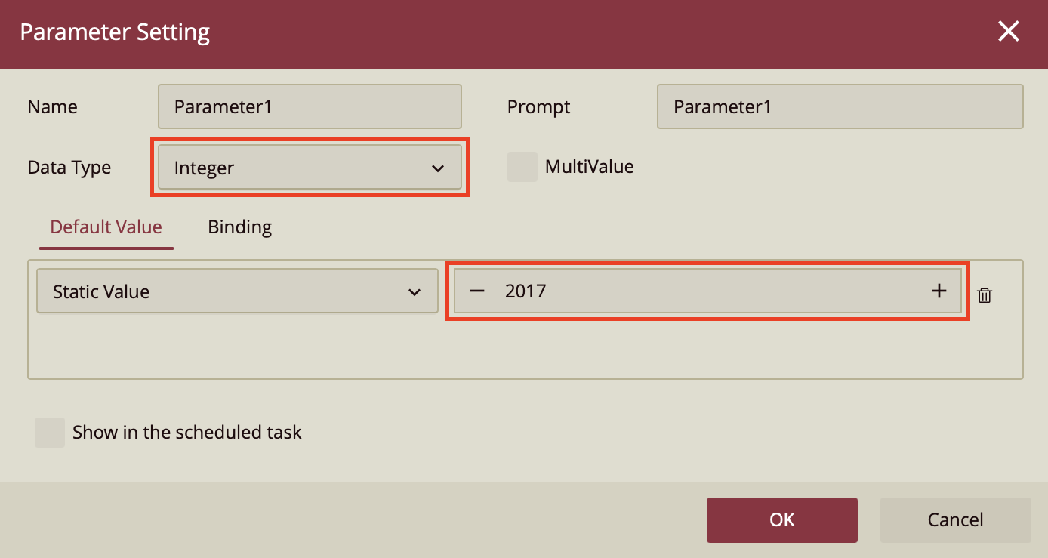Close the Parameter Setting dialog with the X
The width and height of the screenshot is (1048, 558).
tap(1008, 31)
